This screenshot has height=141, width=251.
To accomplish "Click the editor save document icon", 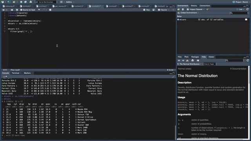I will point(17,10).
